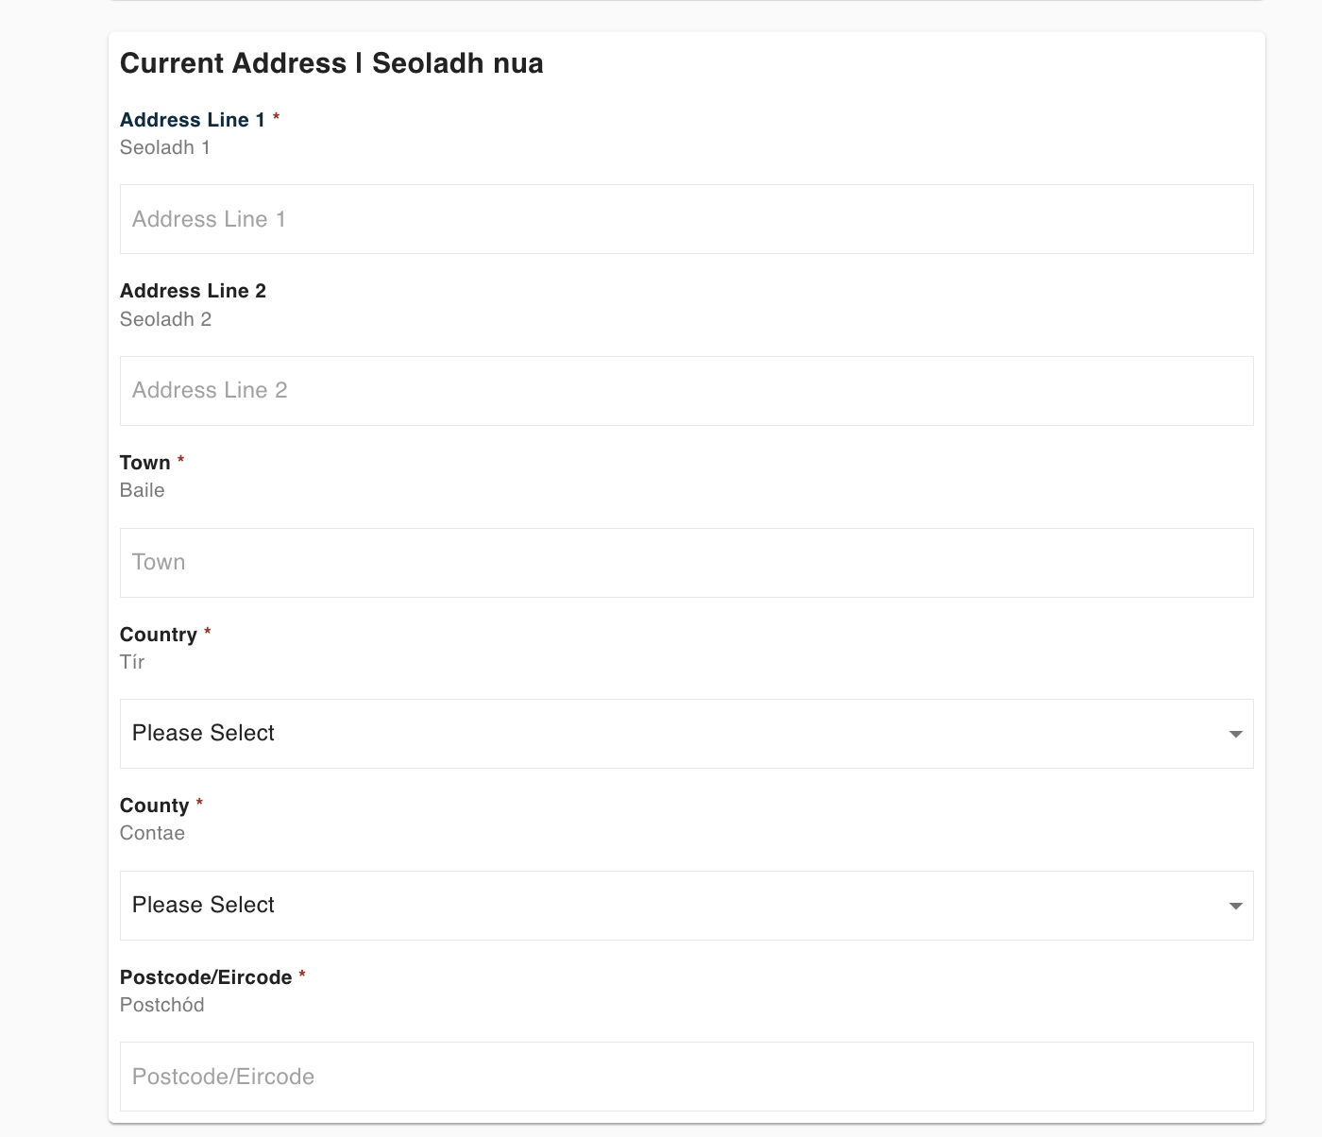Open the Country Please Select dropdown
This screenshot has width=1322, height=1137.
[686, 734]
